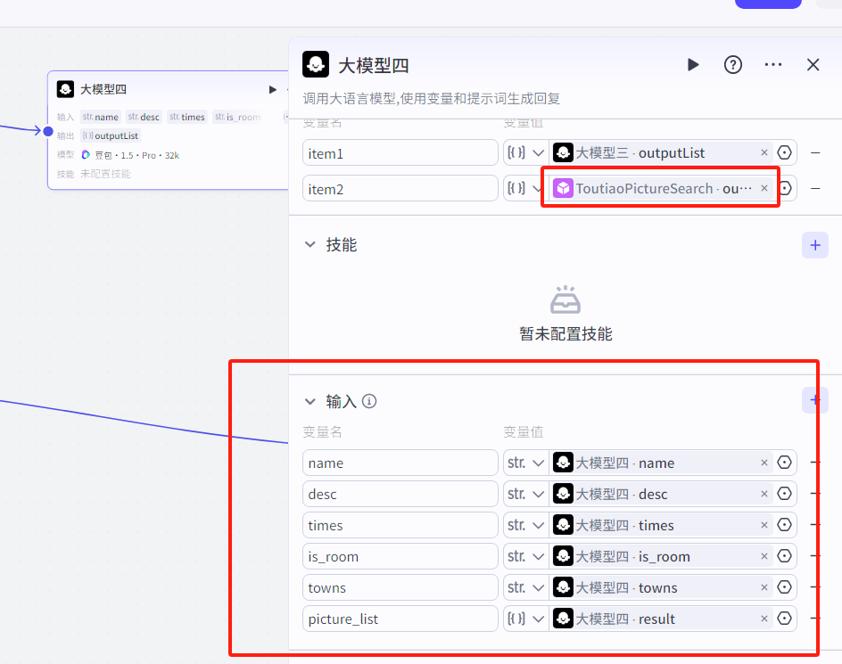Click the info icon next to 输入
Screen dimensions: 842x664
point(369,401)
